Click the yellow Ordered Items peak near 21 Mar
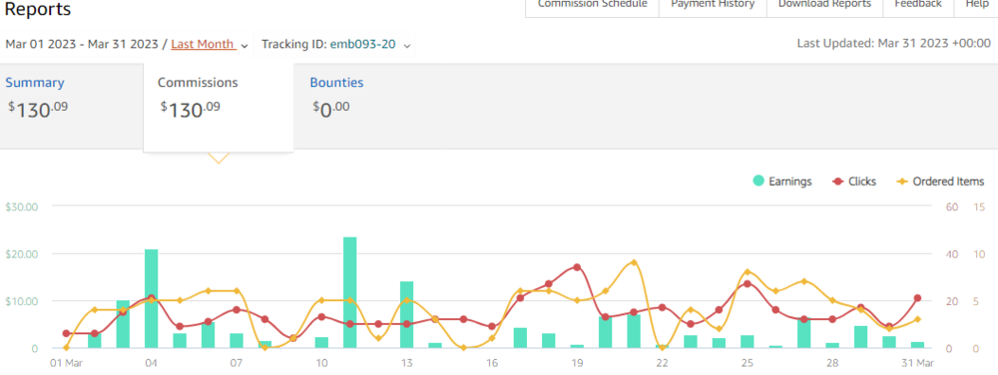 634,262
